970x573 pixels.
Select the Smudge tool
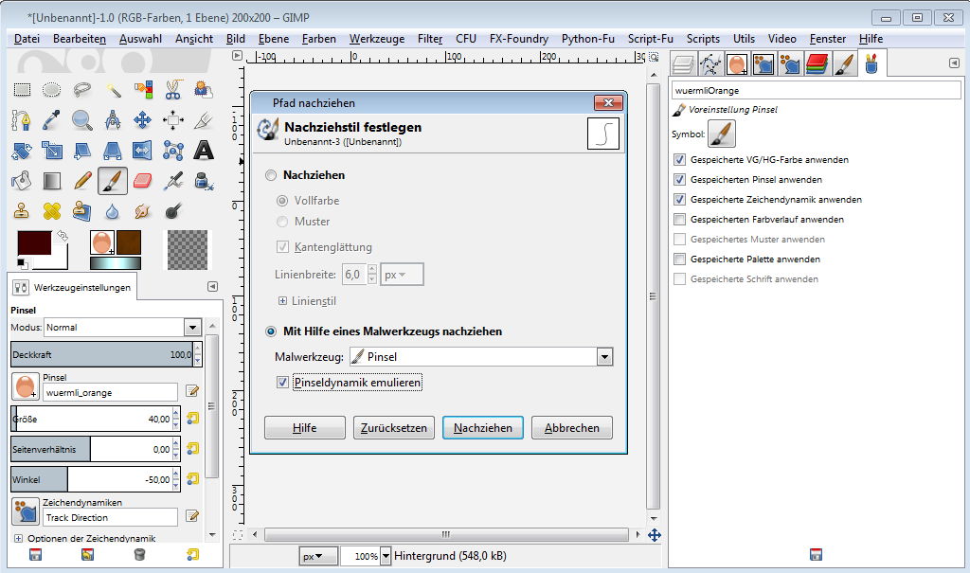tap(142, 211)
